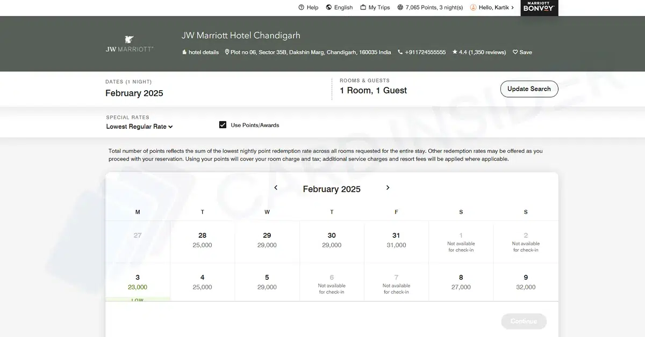Click the LOW price label under date 3
The height and width of the screenshot is (337, 645).
pos(138,299)
